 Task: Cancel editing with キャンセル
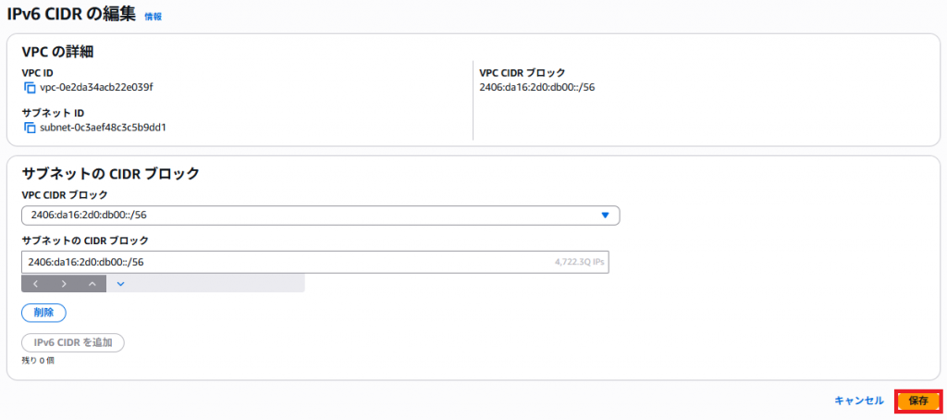(x=859, y=400)
